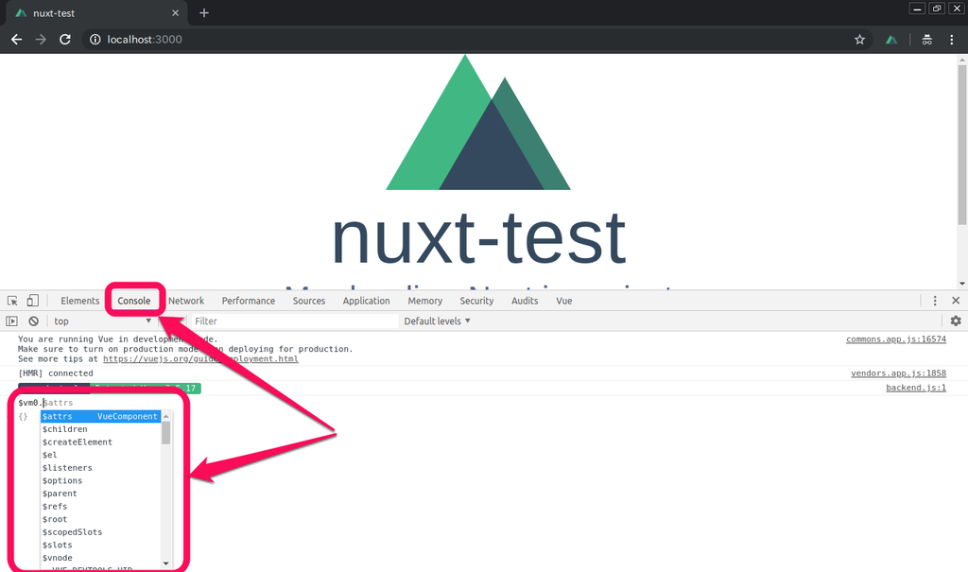Toggle the device toolbar icon
Screen dimensions: 968x572
tap(33, 301)
